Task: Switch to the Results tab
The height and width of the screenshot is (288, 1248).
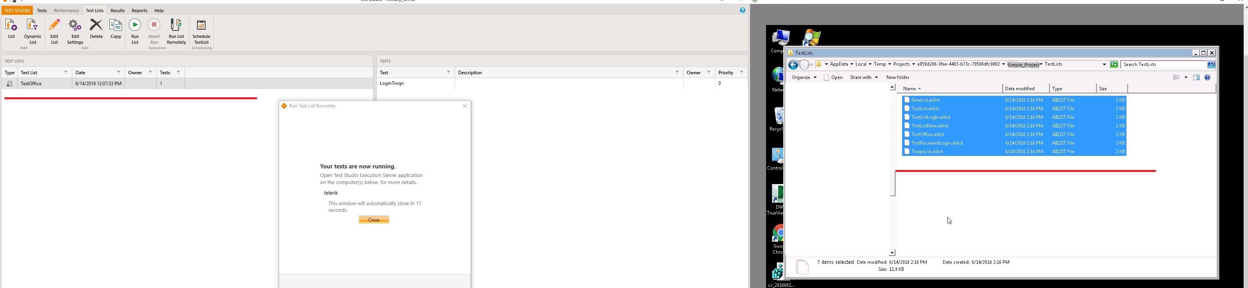Action: point(117,11)
